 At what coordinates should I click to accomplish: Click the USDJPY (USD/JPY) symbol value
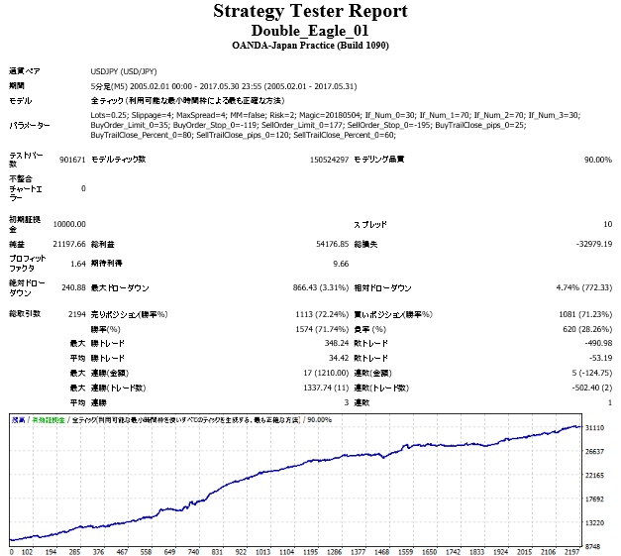124,71
